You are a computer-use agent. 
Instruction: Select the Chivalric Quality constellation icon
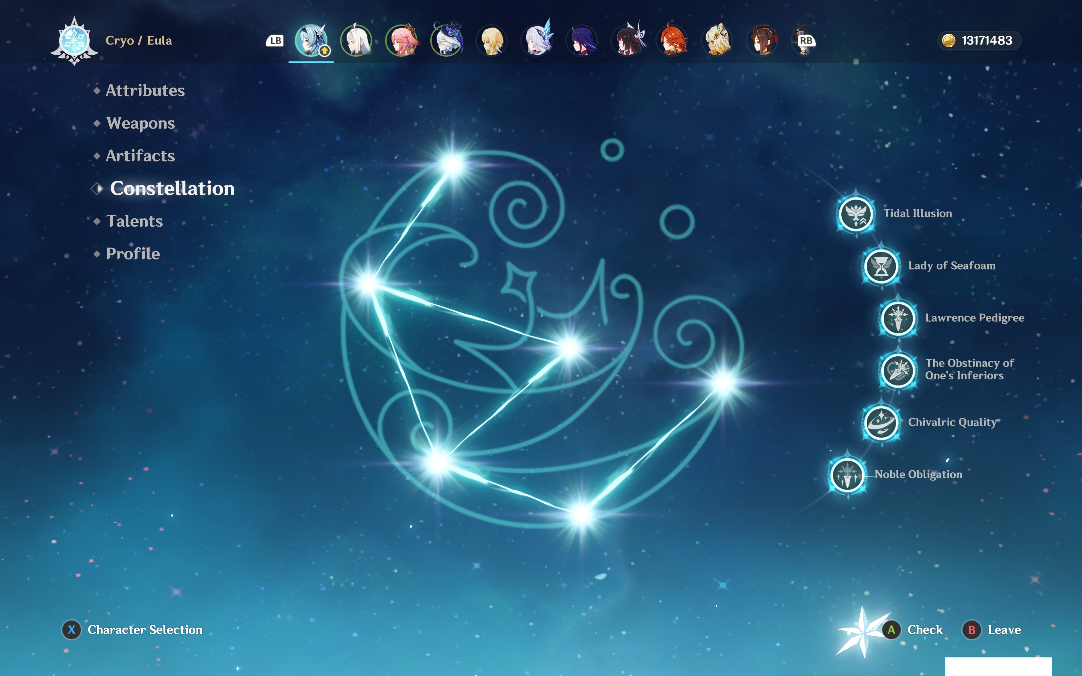coord(881,422)
